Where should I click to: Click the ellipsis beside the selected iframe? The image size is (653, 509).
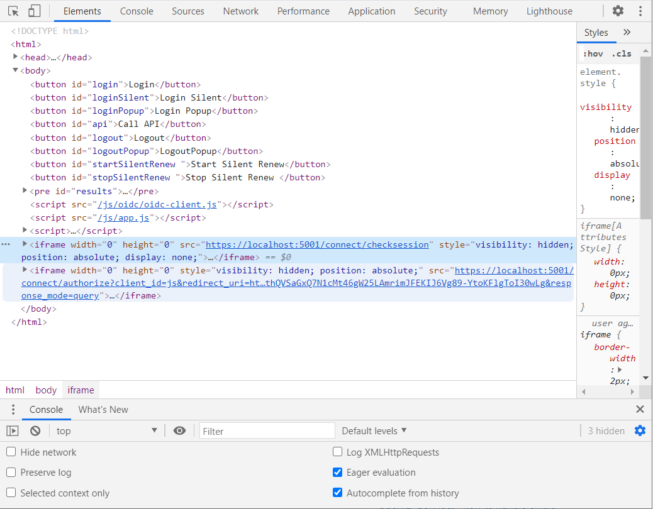point(6,244)
